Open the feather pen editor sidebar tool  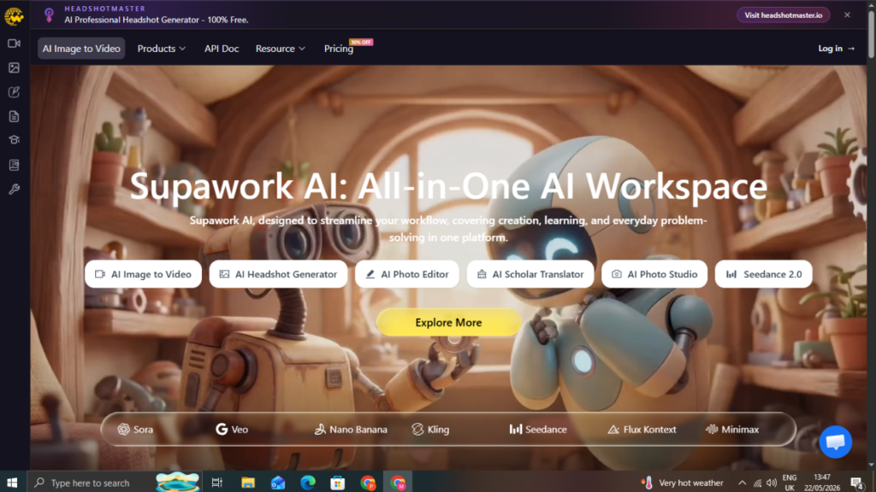click(14, 92)
